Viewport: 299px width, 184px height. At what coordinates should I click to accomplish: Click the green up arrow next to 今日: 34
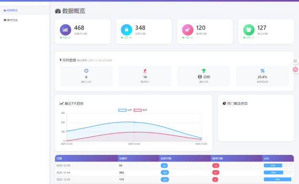click(122, 38)
